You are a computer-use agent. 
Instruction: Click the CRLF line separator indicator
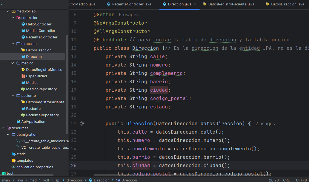click(x=287, y=180)
